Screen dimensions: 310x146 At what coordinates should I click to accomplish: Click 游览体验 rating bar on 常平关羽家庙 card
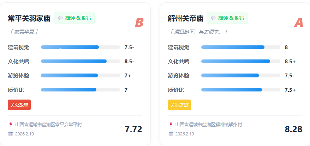pos(80,75)
